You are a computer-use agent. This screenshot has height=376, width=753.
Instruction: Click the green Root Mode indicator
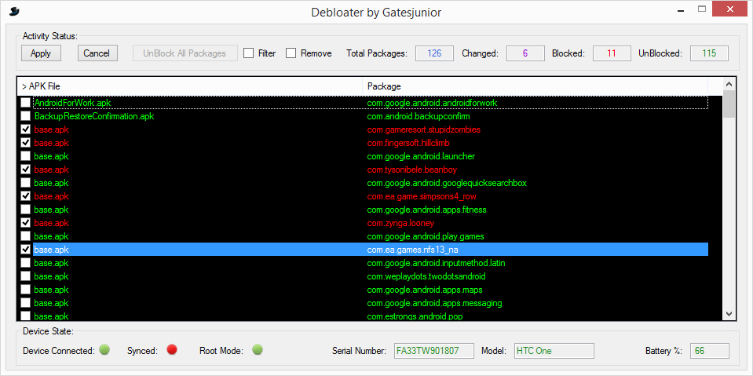257,350
